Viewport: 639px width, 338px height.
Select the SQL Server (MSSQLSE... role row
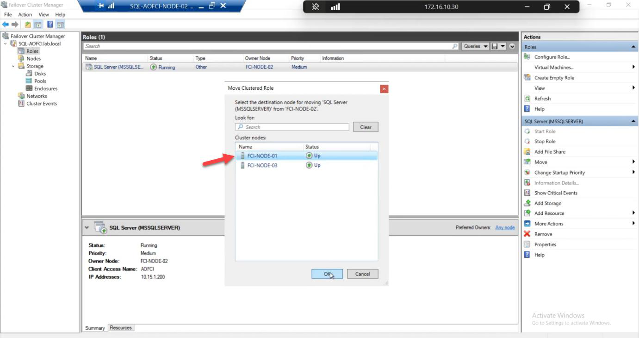[300, 67]
